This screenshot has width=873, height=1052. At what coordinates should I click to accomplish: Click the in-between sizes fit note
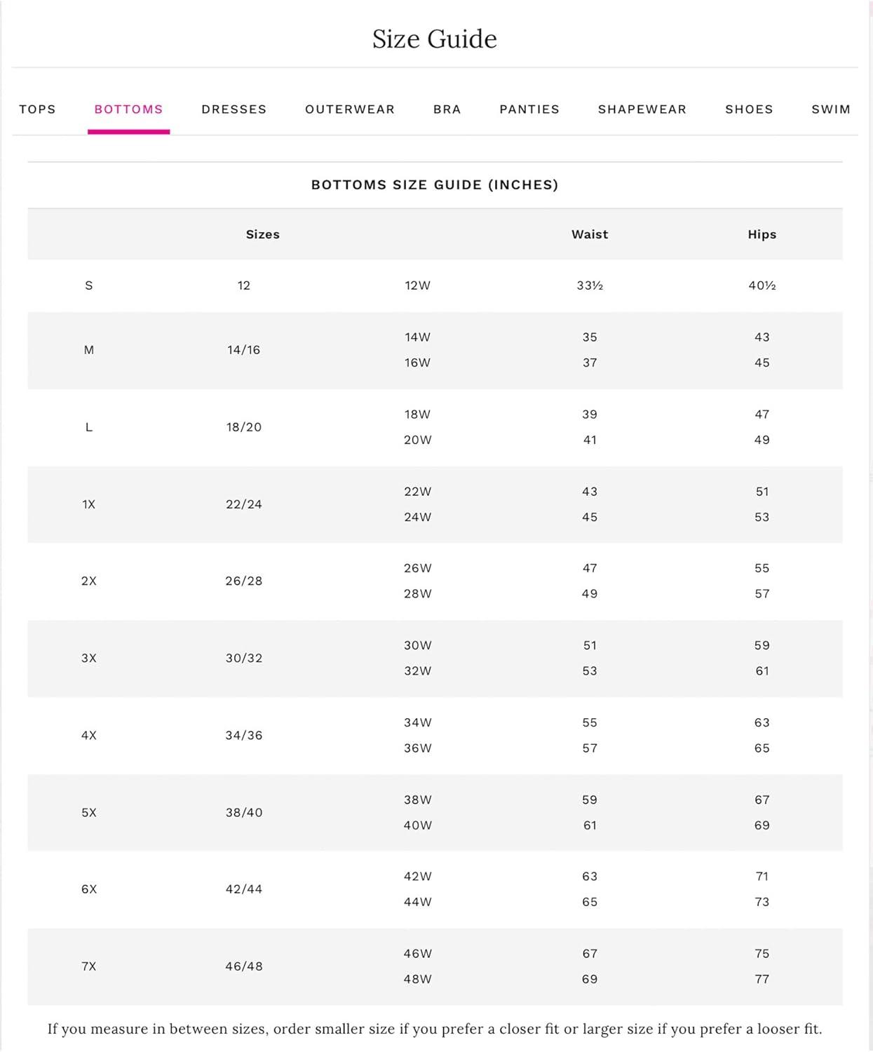435,1029
